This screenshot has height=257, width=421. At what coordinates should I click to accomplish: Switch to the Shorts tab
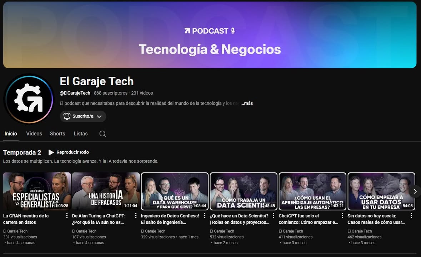click(x=57, y=133)
